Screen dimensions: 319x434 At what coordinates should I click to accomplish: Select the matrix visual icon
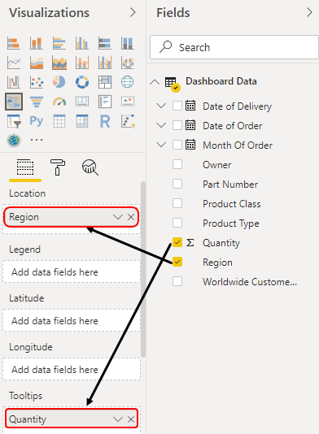(x=81, y=121)
